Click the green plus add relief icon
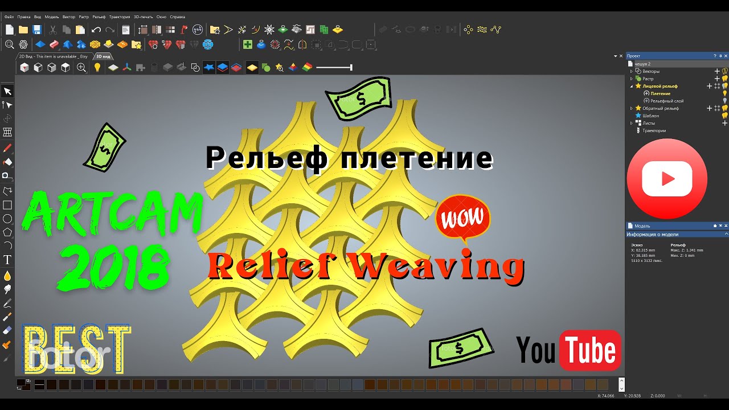This screenshot has height=410, width=729. pos(247,44)
